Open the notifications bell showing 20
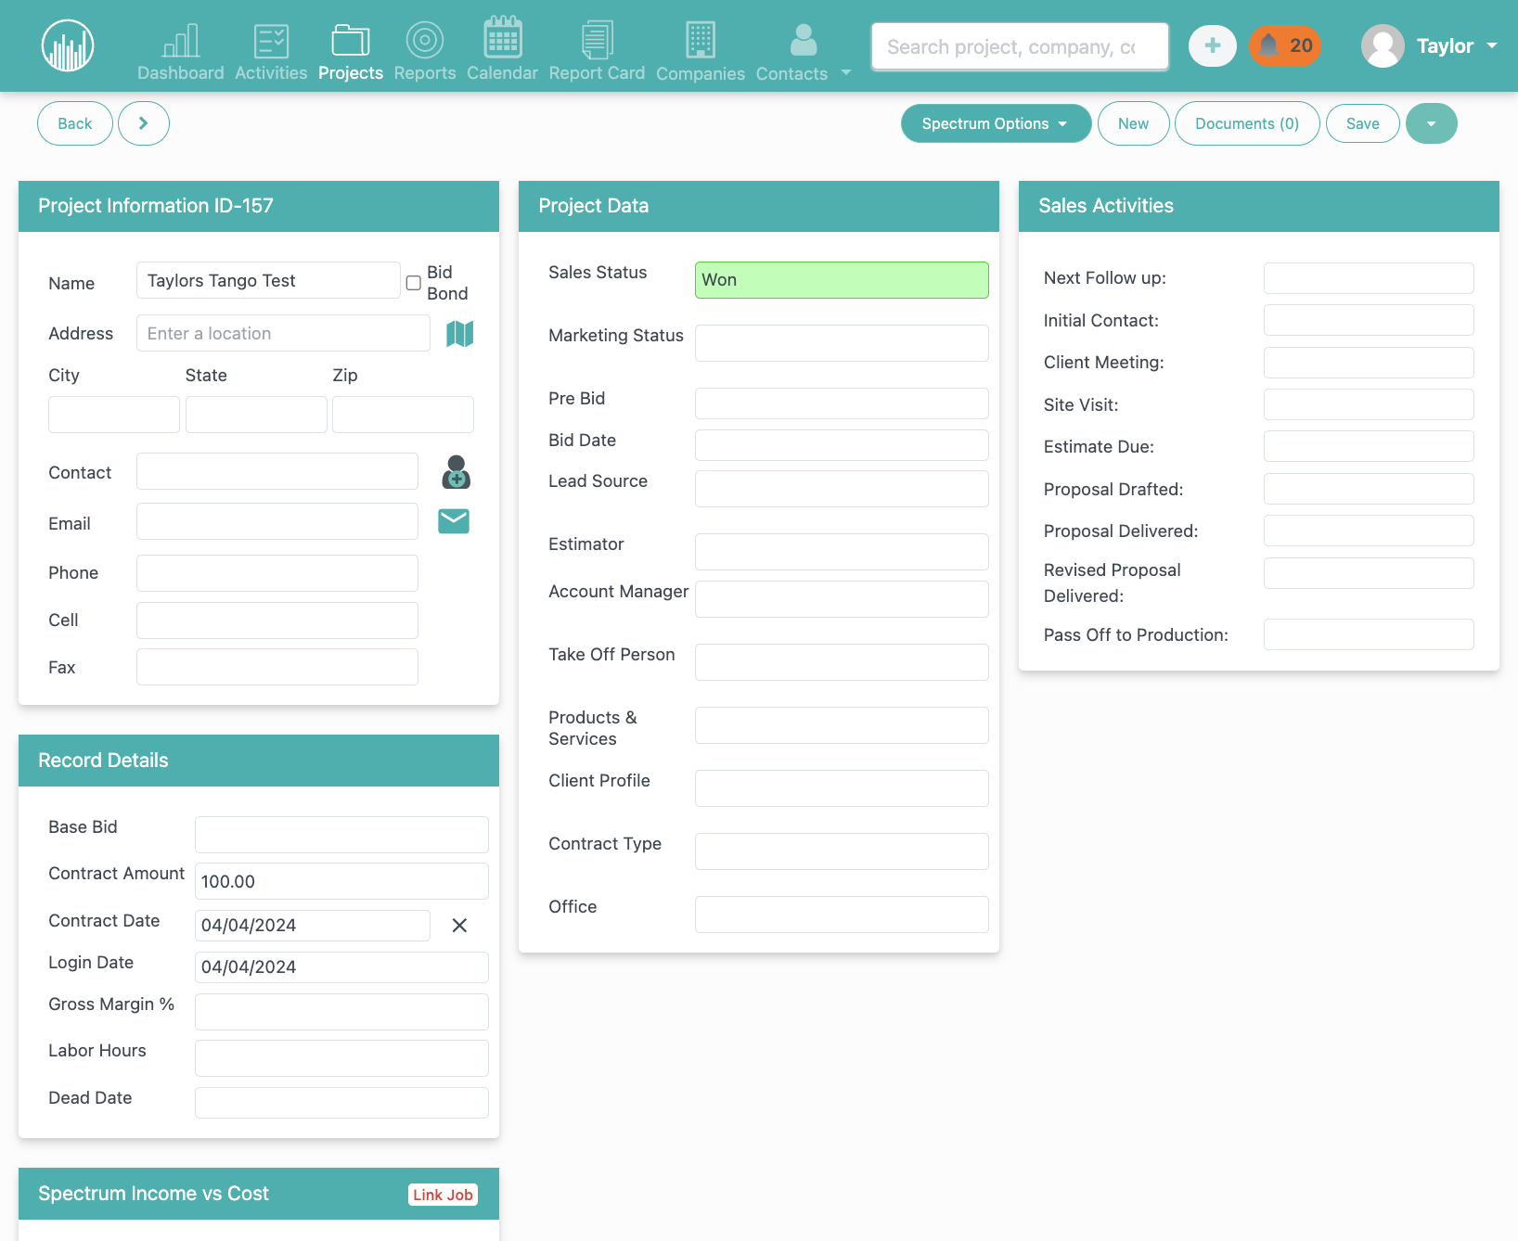 tap(1285, 45)
